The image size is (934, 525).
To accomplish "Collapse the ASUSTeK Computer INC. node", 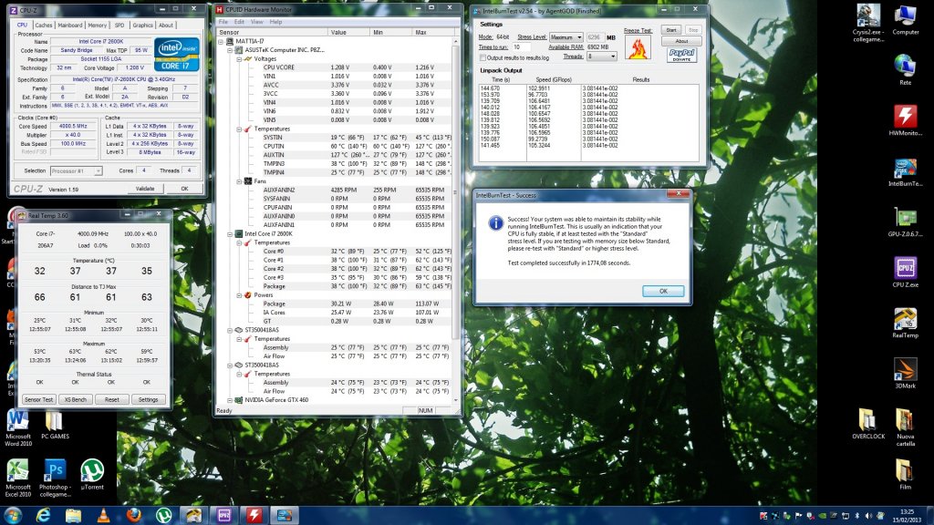I will pos(230,51).
